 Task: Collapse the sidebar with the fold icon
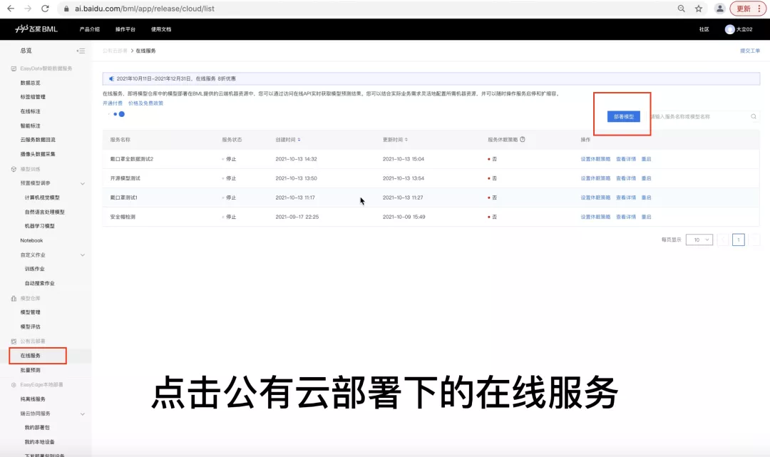point(81,51)
